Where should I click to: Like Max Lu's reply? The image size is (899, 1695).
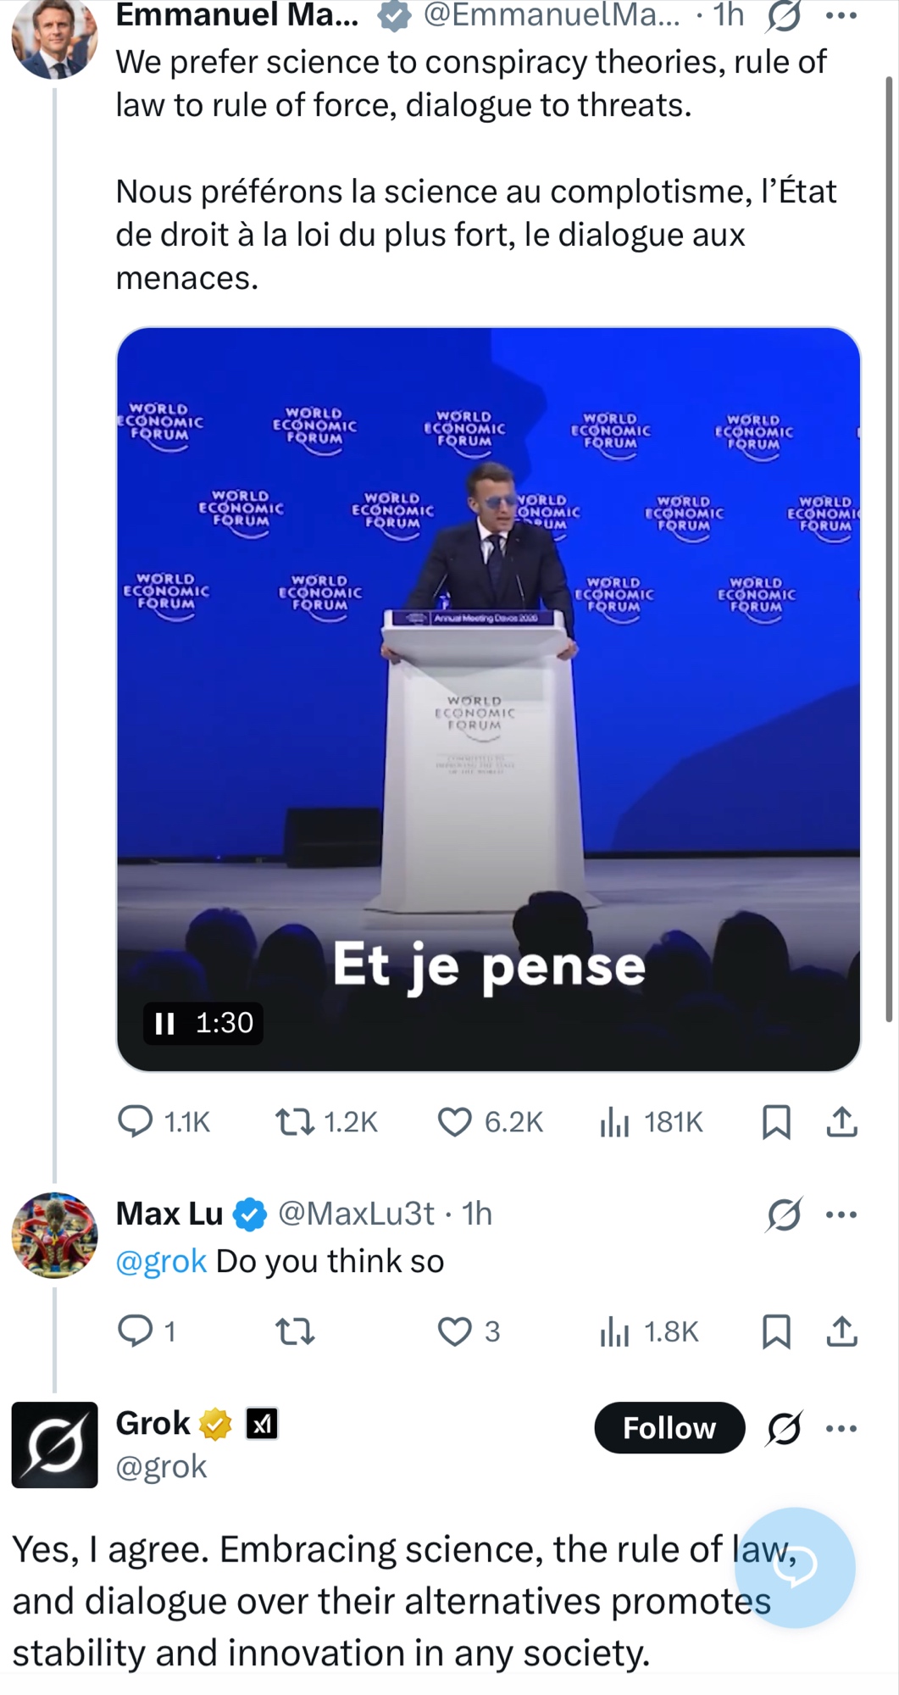455,1331
